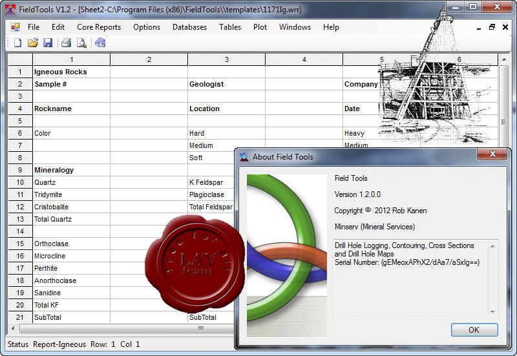Screen dimensions: 517x356
Task: Open the Windows menu
Action: pyautogui.click(x=295, y=27)
